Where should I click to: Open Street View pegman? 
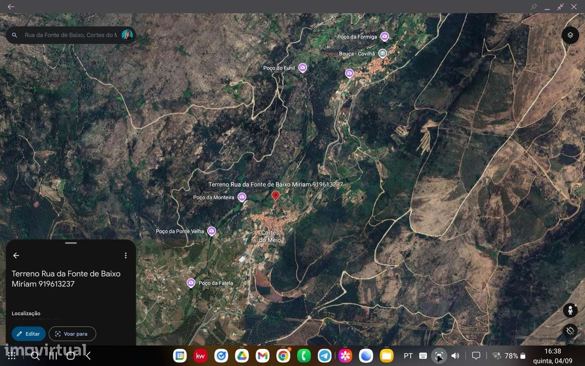(570, 310)
